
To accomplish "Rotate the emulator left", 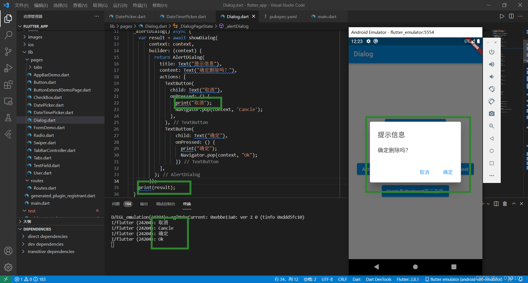I will [492, 89].
